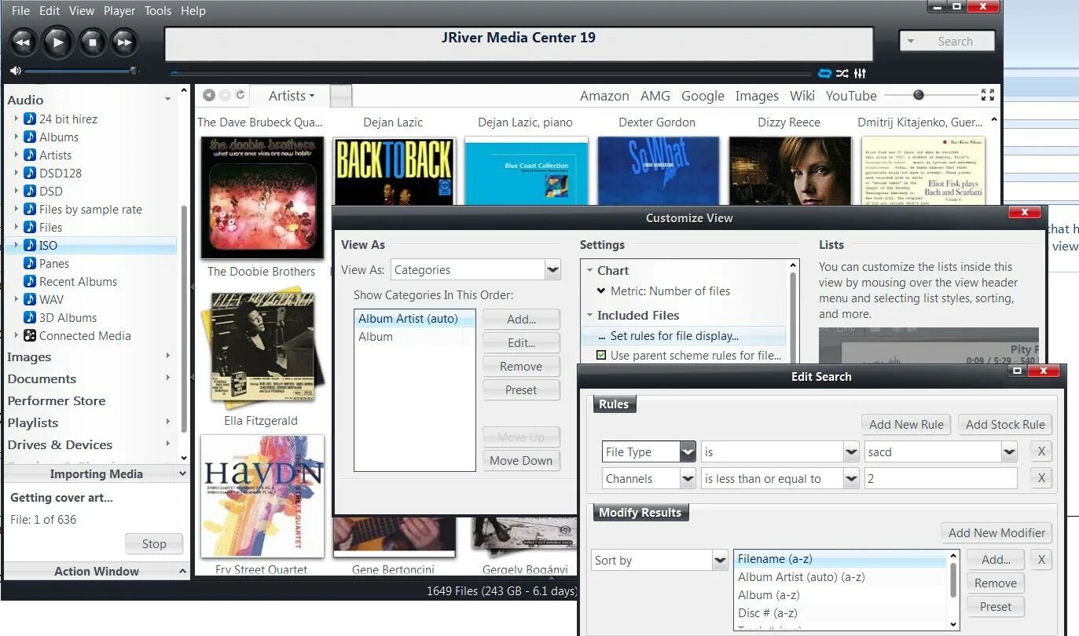This screenshot has height=636, width=1079.
Task: Open the Tools menu
Action: 158,11
